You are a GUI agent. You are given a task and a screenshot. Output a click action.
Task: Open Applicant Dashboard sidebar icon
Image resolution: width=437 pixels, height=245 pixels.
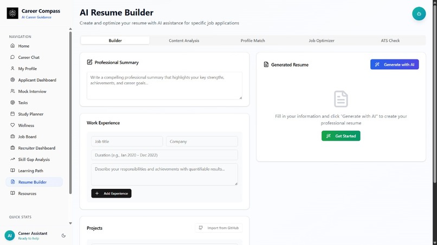pos(12,80)
